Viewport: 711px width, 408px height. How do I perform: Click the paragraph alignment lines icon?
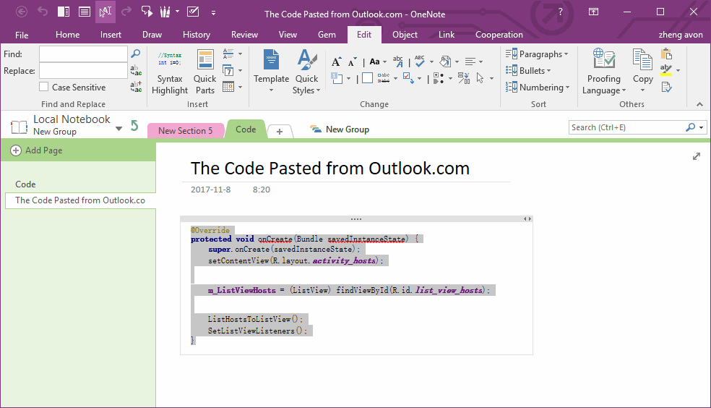470,61
